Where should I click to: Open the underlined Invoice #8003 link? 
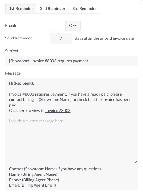tap(58, 111)
